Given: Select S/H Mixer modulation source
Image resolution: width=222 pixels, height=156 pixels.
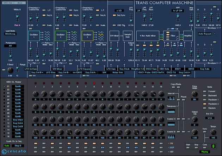Looking at the screenshot, I should click(57, 69).
